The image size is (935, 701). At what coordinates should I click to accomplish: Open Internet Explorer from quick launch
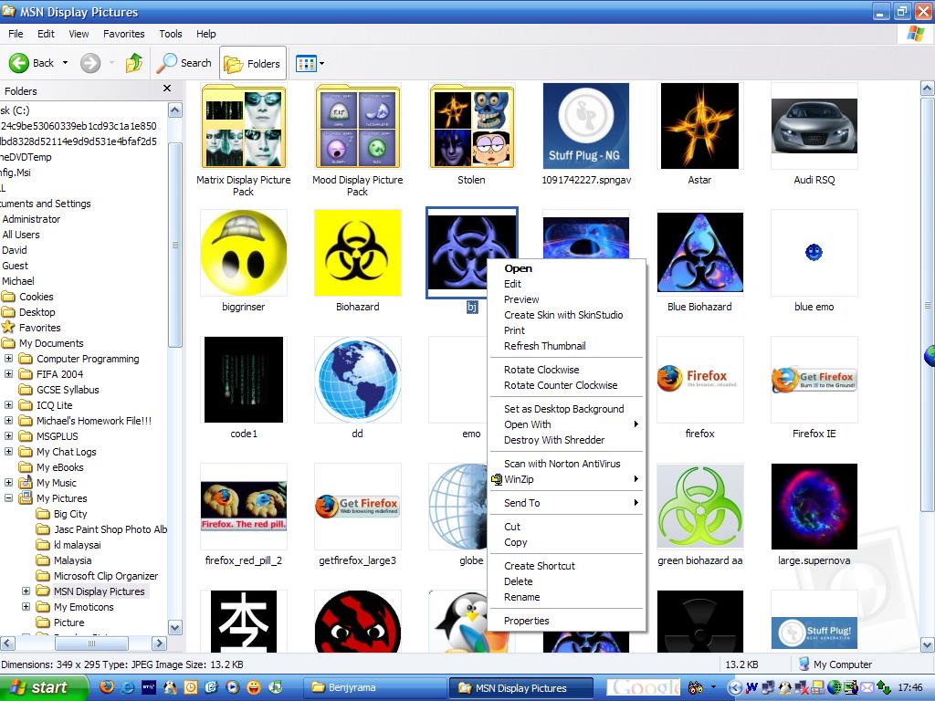[128, 687]
